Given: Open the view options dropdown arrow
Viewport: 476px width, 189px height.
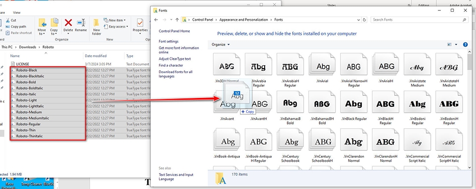Looking at the screenshot, I should pos(456,45).
